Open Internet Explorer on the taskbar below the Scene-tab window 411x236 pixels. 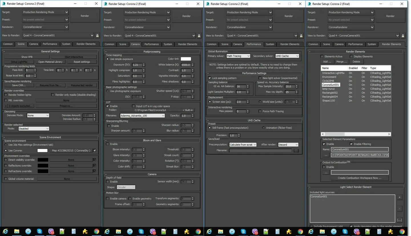coord(5,231)
